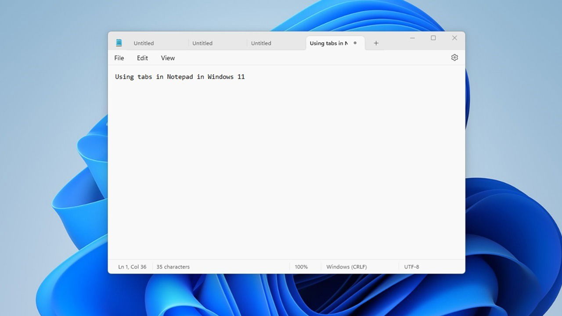Click the "Ln 1, Col 36" position indicator
The width and height of the screenshot is (562, 316).
pos(132,266)
